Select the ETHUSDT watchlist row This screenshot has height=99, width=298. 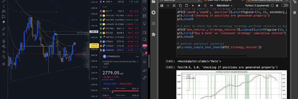[x=120, y=46]
